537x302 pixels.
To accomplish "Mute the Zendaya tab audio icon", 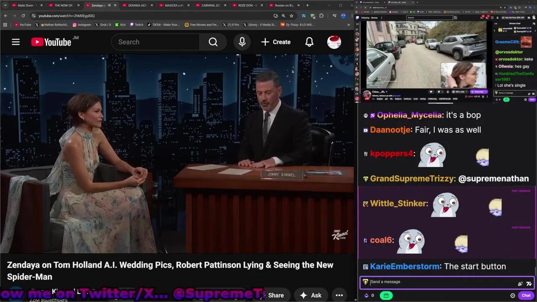I will click(x=109, y=5).
